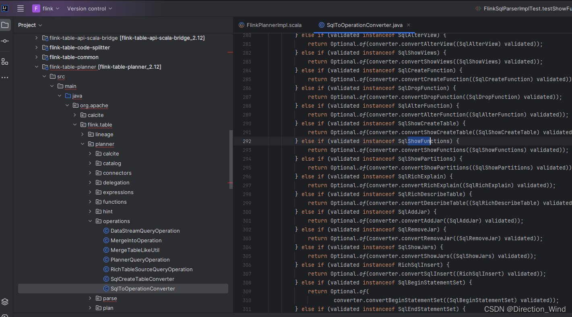Select the catalog package
Image resolution: width=572 pixels, height=317 pixels.
[x=112, y=163]
